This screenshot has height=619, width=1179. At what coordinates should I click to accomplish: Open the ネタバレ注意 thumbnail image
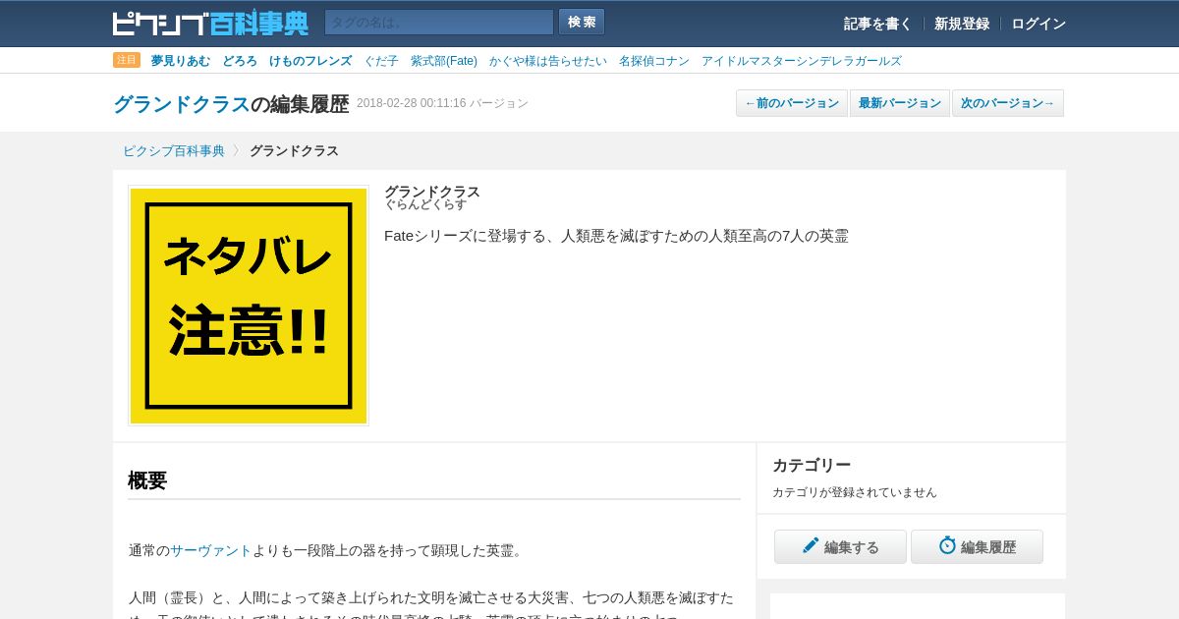[249, 306]
